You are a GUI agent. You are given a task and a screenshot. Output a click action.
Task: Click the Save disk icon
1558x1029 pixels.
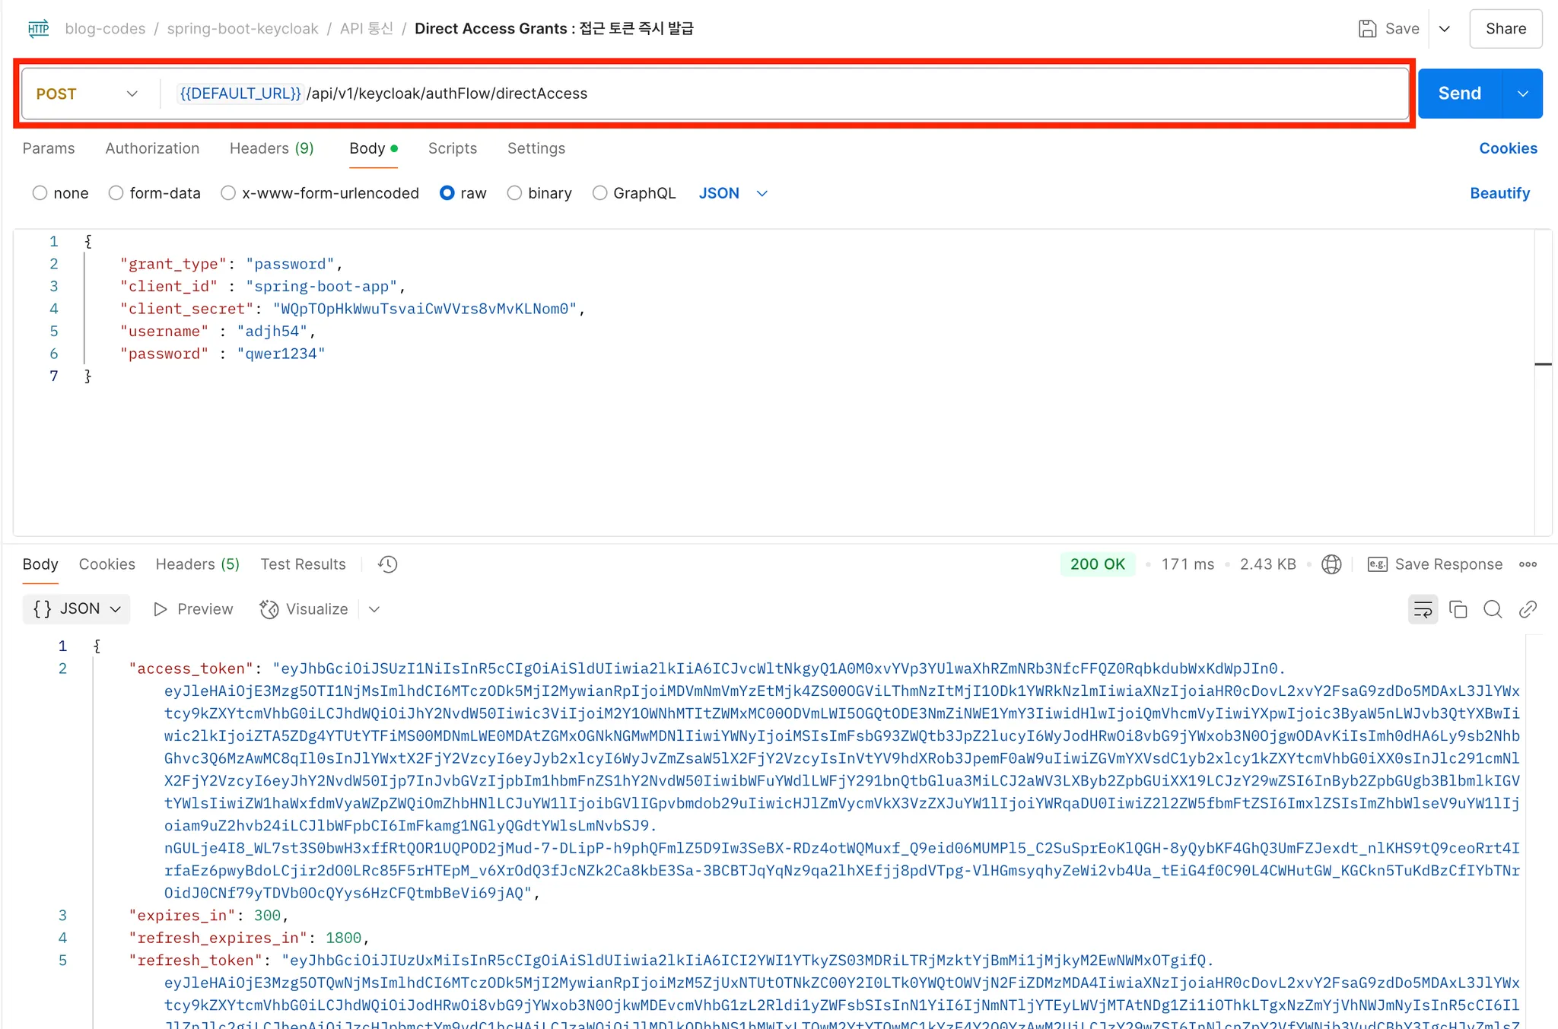coord(1368,29)
